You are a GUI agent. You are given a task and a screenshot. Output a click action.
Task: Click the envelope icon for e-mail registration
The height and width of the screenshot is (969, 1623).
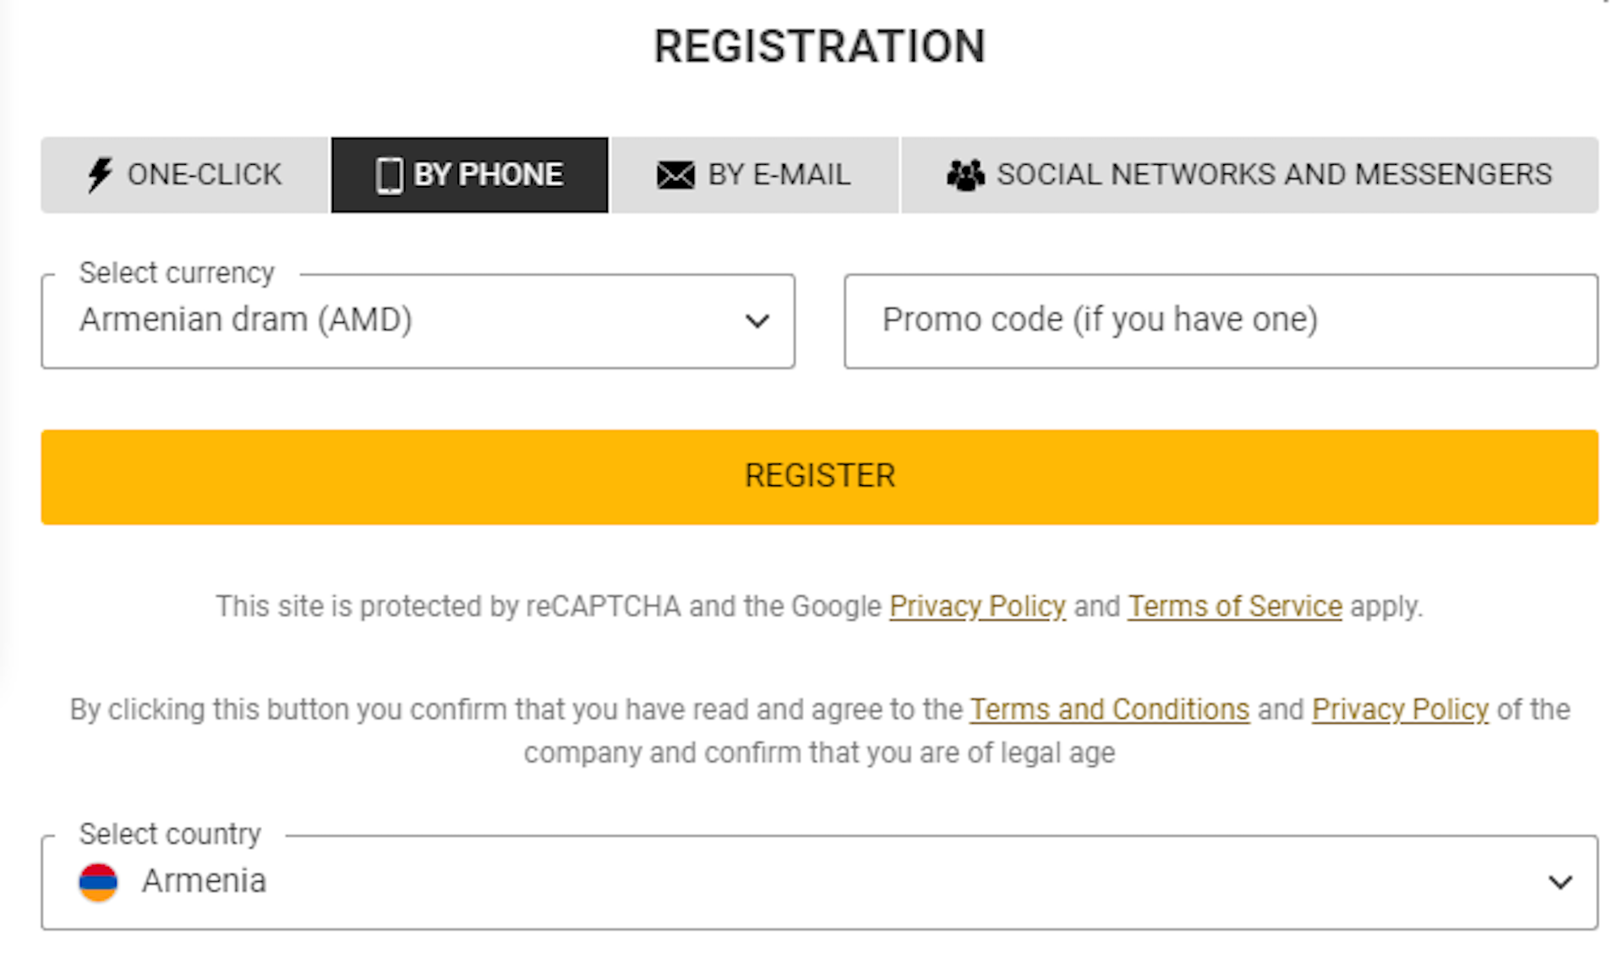[x=675, y=175]
